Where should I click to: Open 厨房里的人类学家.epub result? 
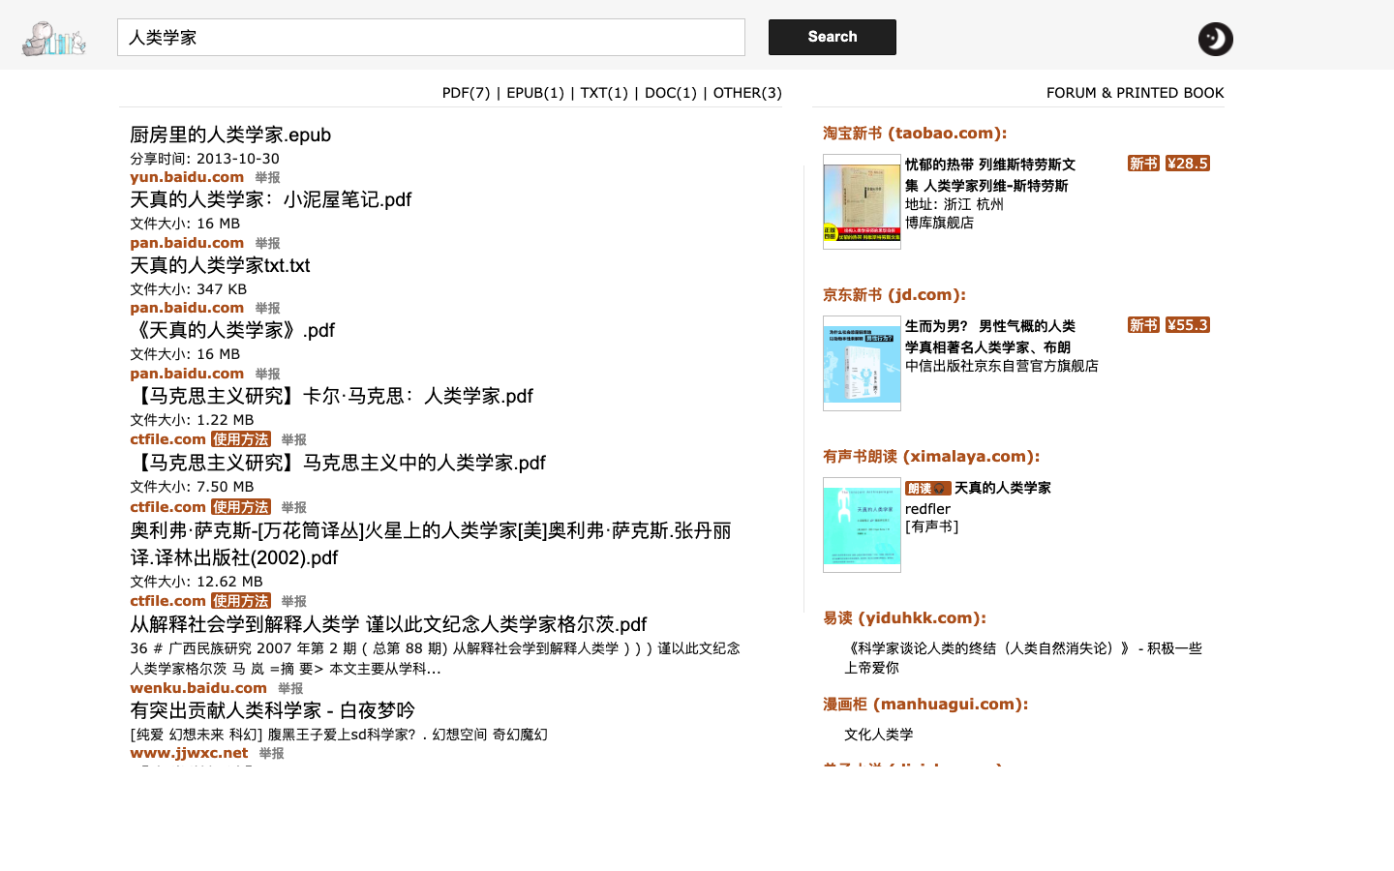[x=231, y=135]
